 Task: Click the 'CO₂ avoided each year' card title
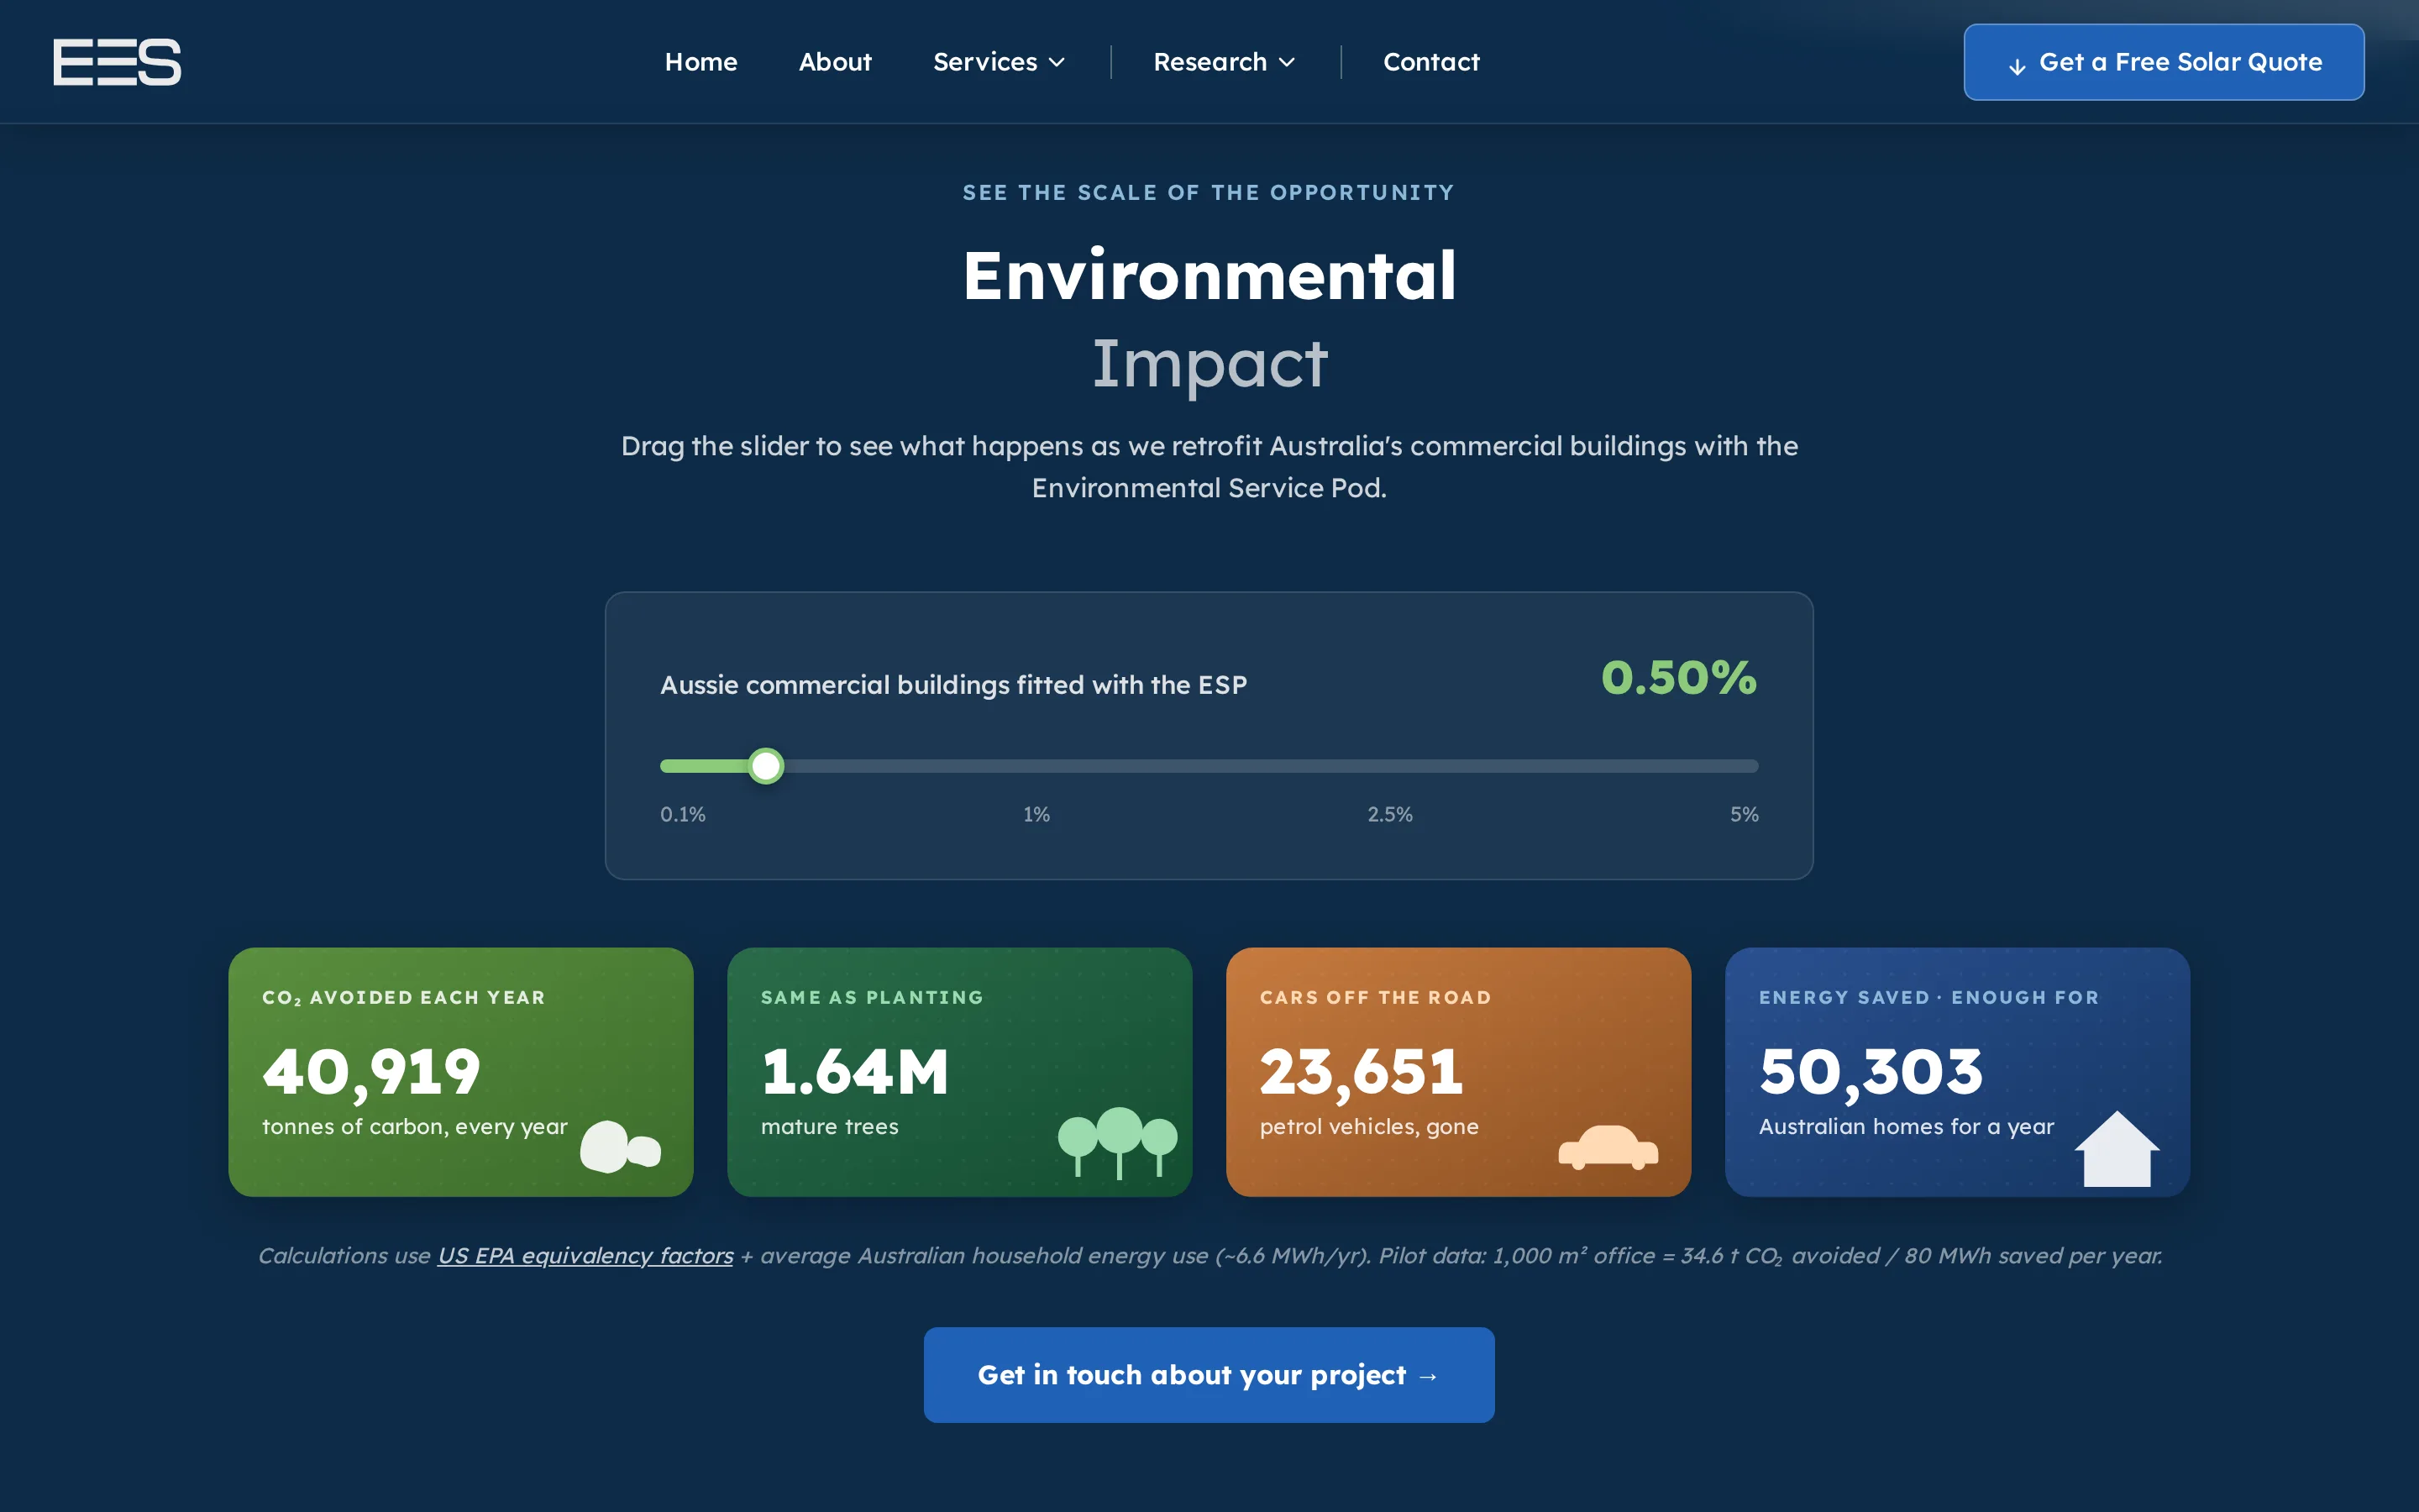coord(404,998)
